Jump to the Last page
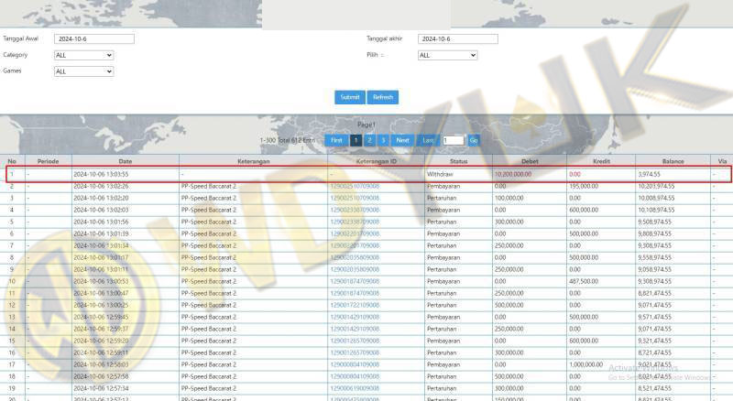 pos(428,140)
